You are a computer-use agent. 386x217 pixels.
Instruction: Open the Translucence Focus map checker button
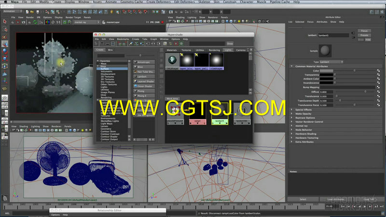[378, 105]
